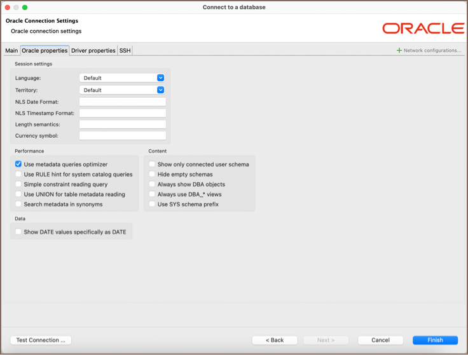This screenshot has width=468, height=355.
Task: Enable Show DATE values specifically as DATE
Action: point(19,232)
